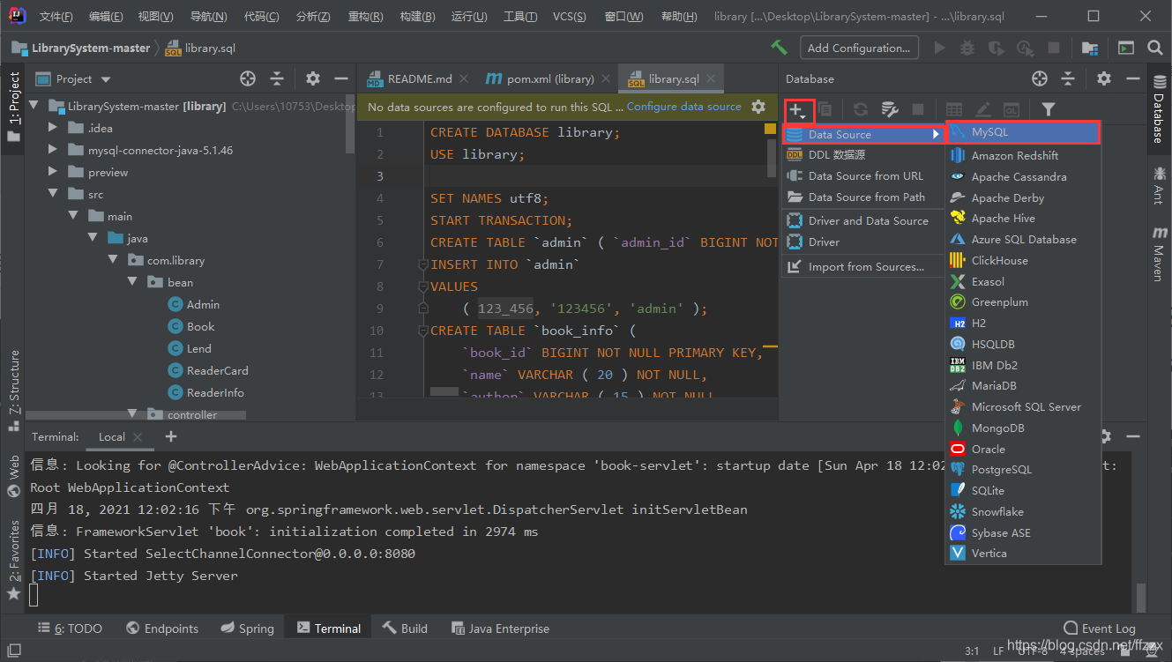Pick PostgreSQL from the database list
The height and width of the screenshot is (662, 1172).
point(1023,470)
